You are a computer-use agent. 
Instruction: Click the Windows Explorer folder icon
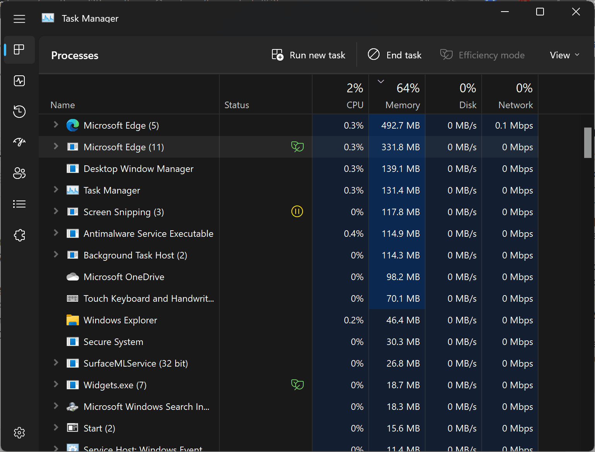click(x=73, y=320)
